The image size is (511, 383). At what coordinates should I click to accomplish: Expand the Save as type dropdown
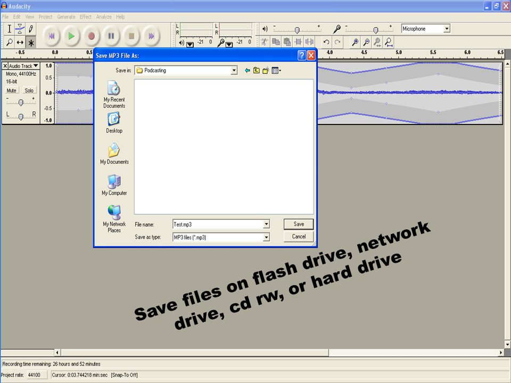tap(266, 237)
